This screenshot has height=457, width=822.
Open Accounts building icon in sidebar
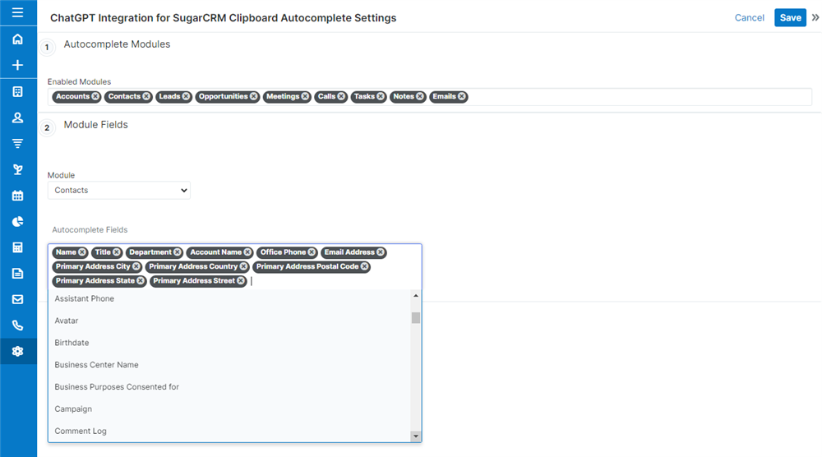click(17, 92)
